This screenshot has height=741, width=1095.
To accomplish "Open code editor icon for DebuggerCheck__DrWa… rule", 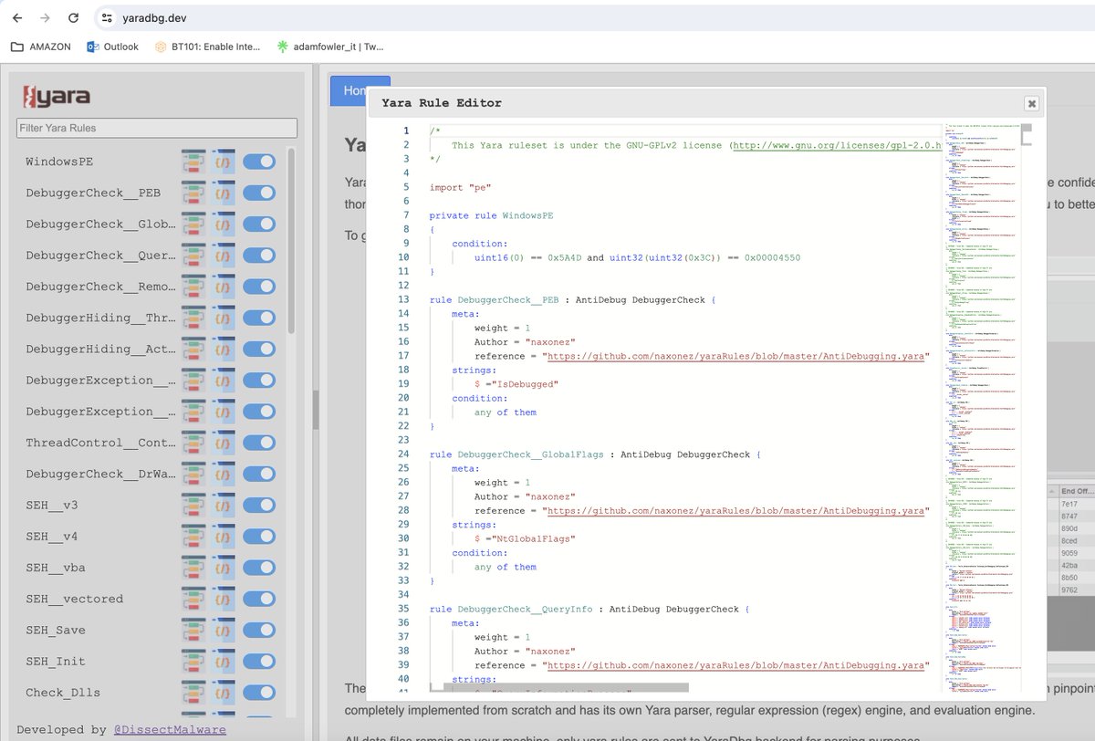I will click(224, 474).
